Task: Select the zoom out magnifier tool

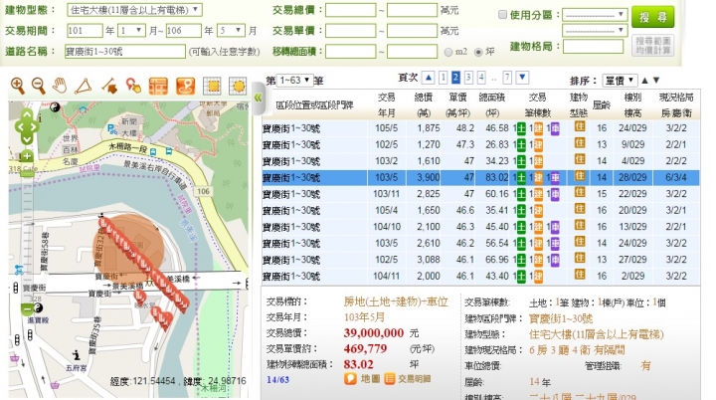Action: click(38, 86)
